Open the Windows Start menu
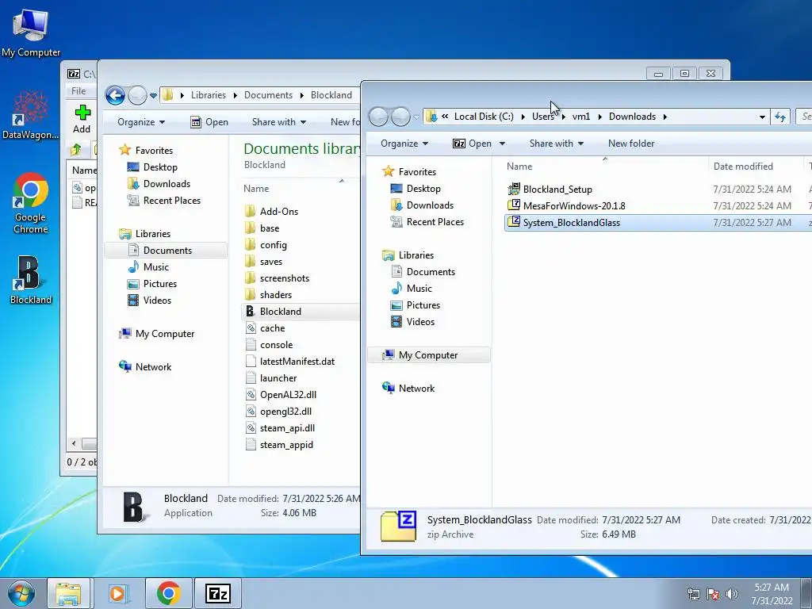The width and height of the screenshot is (812, 609). [x=21, y=593]
